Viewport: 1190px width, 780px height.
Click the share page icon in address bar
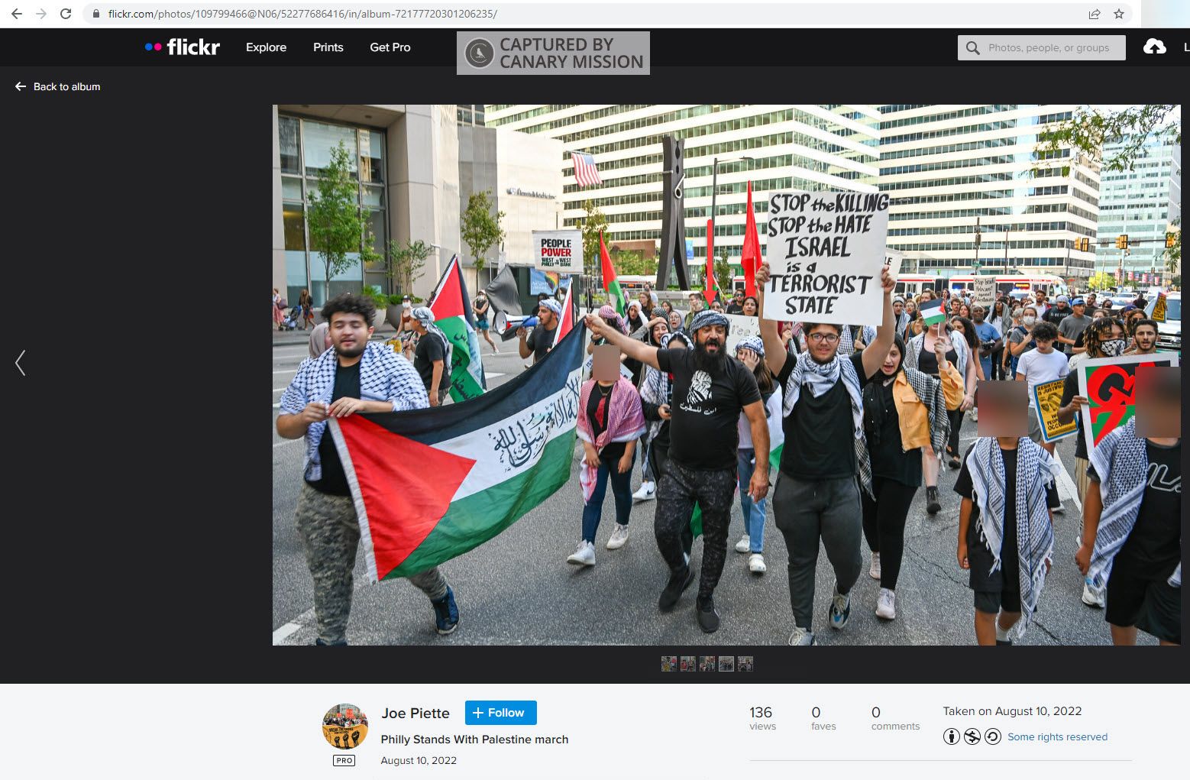[x=1095, y=14]
